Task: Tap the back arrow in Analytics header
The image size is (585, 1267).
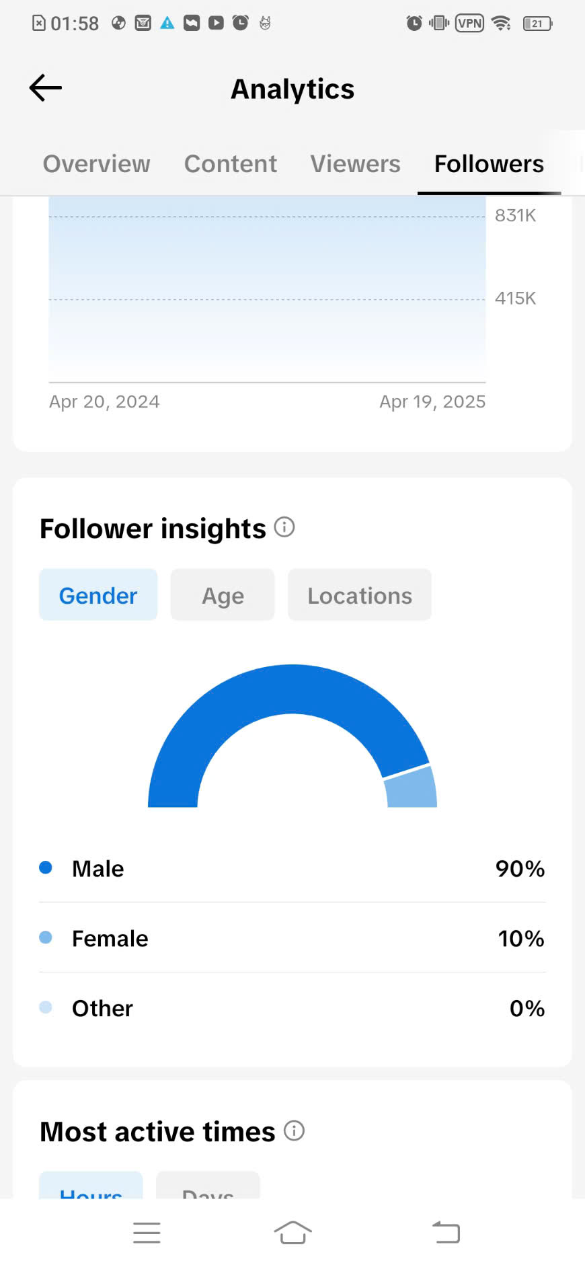Action: [x=46, y=88]
